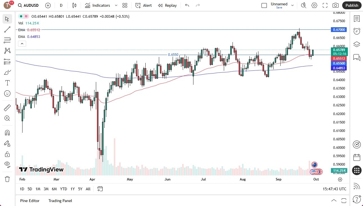
Task: Open the XABCD pattern tools
Action: click(7, 51)
